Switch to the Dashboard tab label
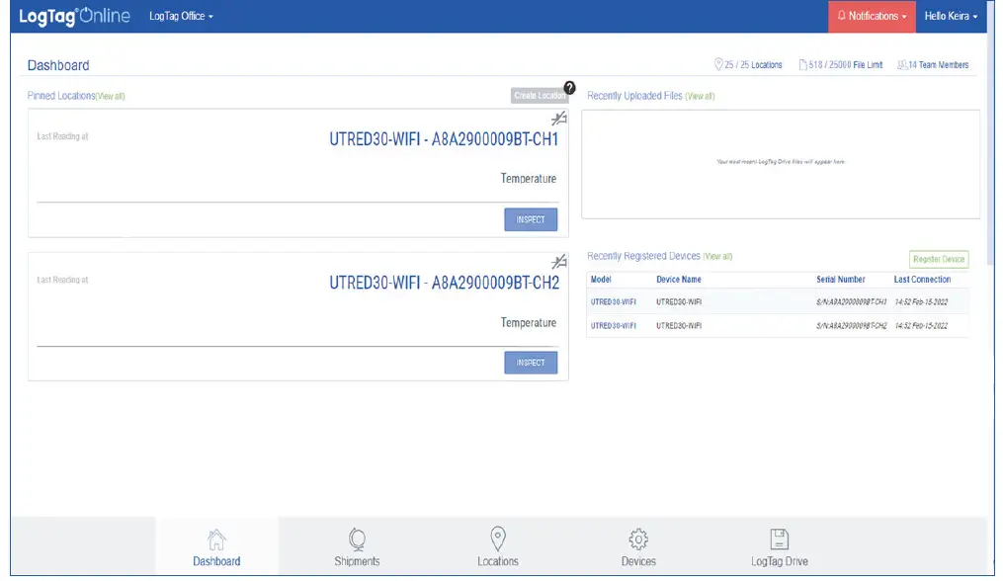Screen dimensions: 1003x581 pos(216,561)
